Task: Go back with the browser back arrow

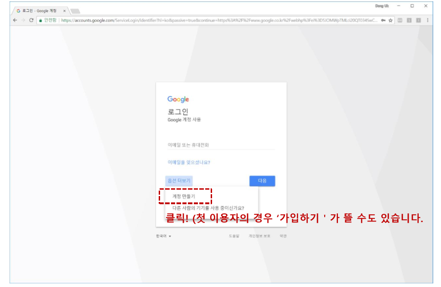Action: [15, 20]
